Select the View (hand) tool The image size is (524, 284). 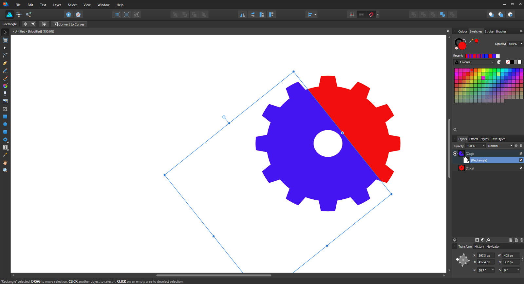5,162
